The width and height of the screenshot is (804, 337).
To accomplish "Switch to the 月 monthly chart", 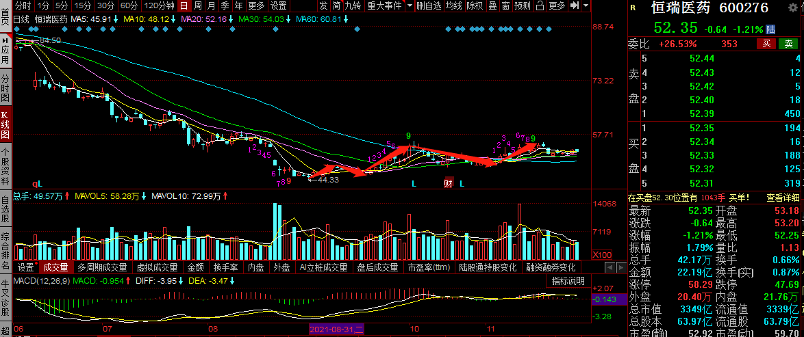I will [211, 5].
